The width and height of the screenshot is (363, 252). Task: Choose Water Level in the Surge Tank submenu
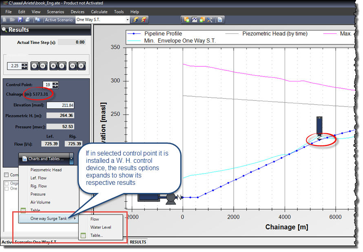(101, 227)
